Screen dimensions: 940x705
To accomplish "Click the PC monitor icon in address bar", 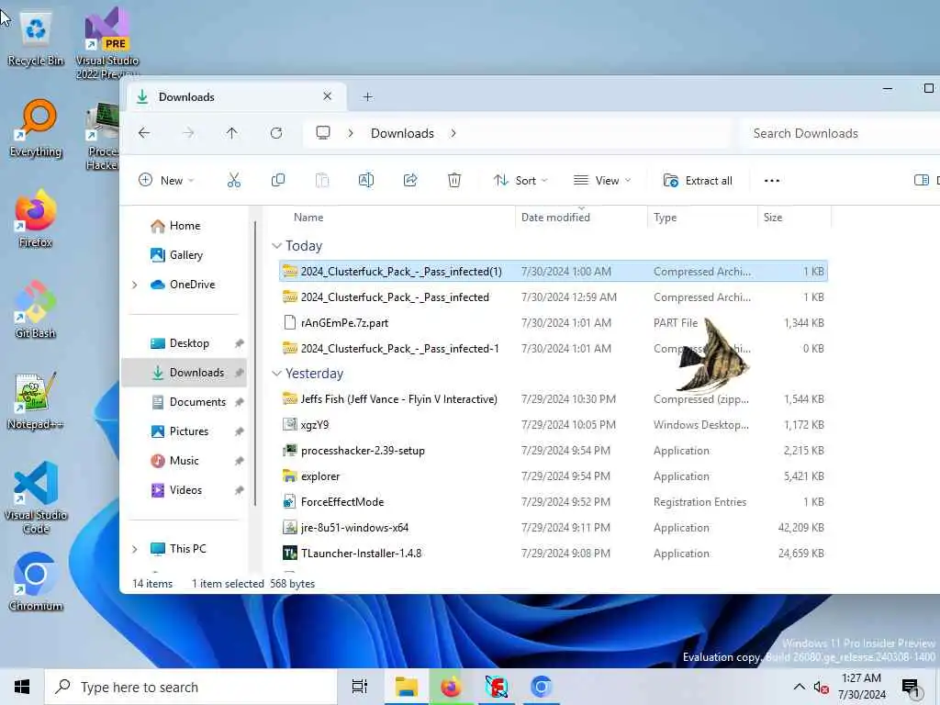I will (323, 133).
